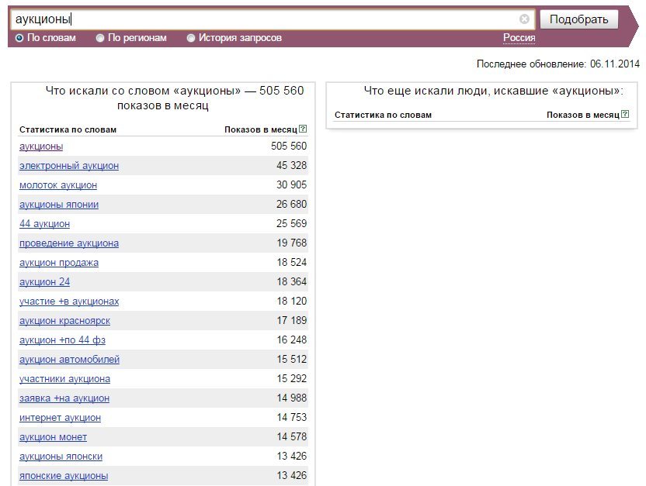The height and width of the screenshot is (486, 646).
Task: Open the 'аукцион красноярск' link
Action: tap(64, 321)
